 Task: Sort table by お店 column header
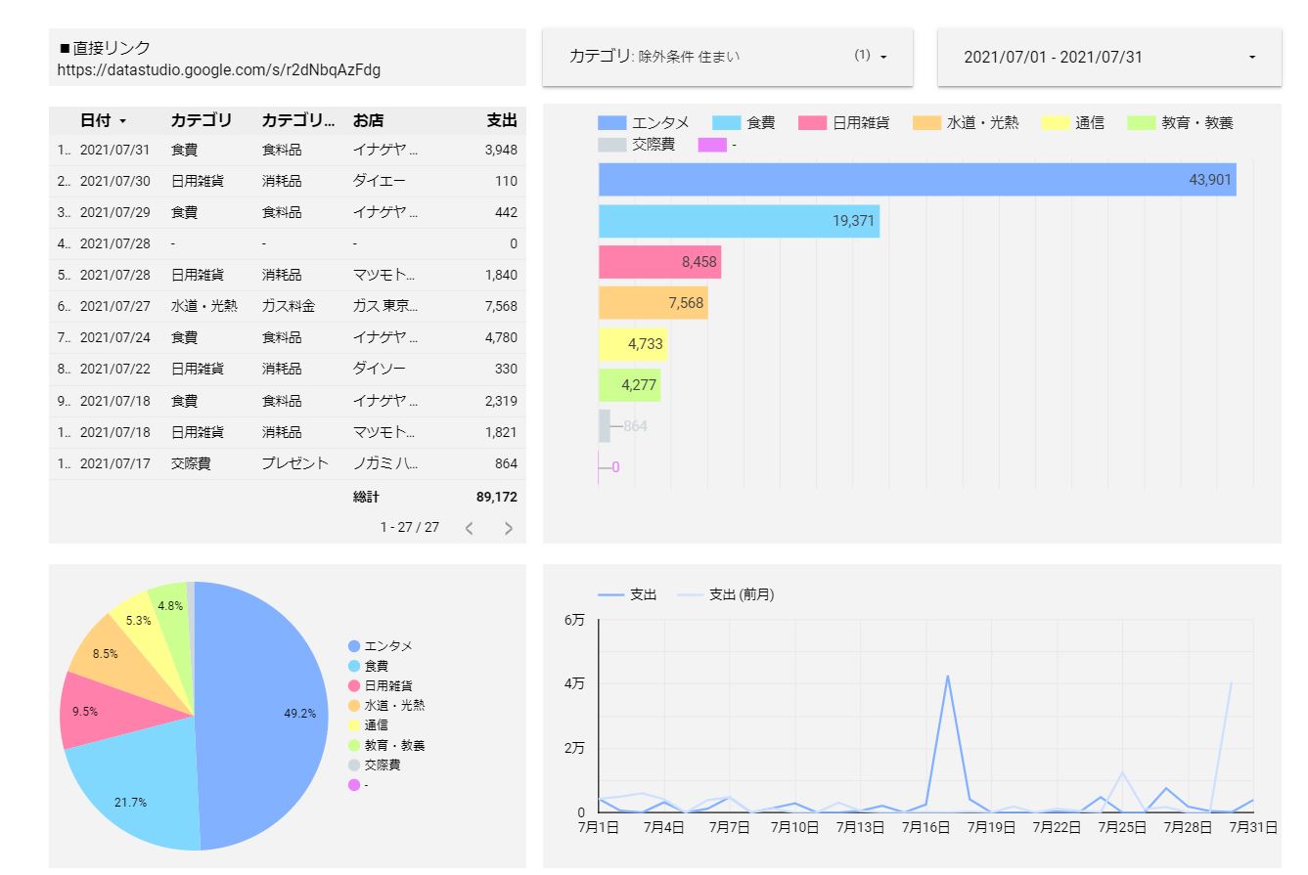click(x=368, y=120)
